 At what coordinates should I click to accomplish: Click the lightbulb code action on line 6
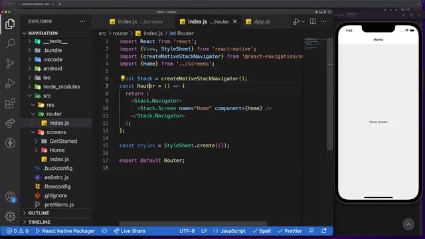pos(122,78)
